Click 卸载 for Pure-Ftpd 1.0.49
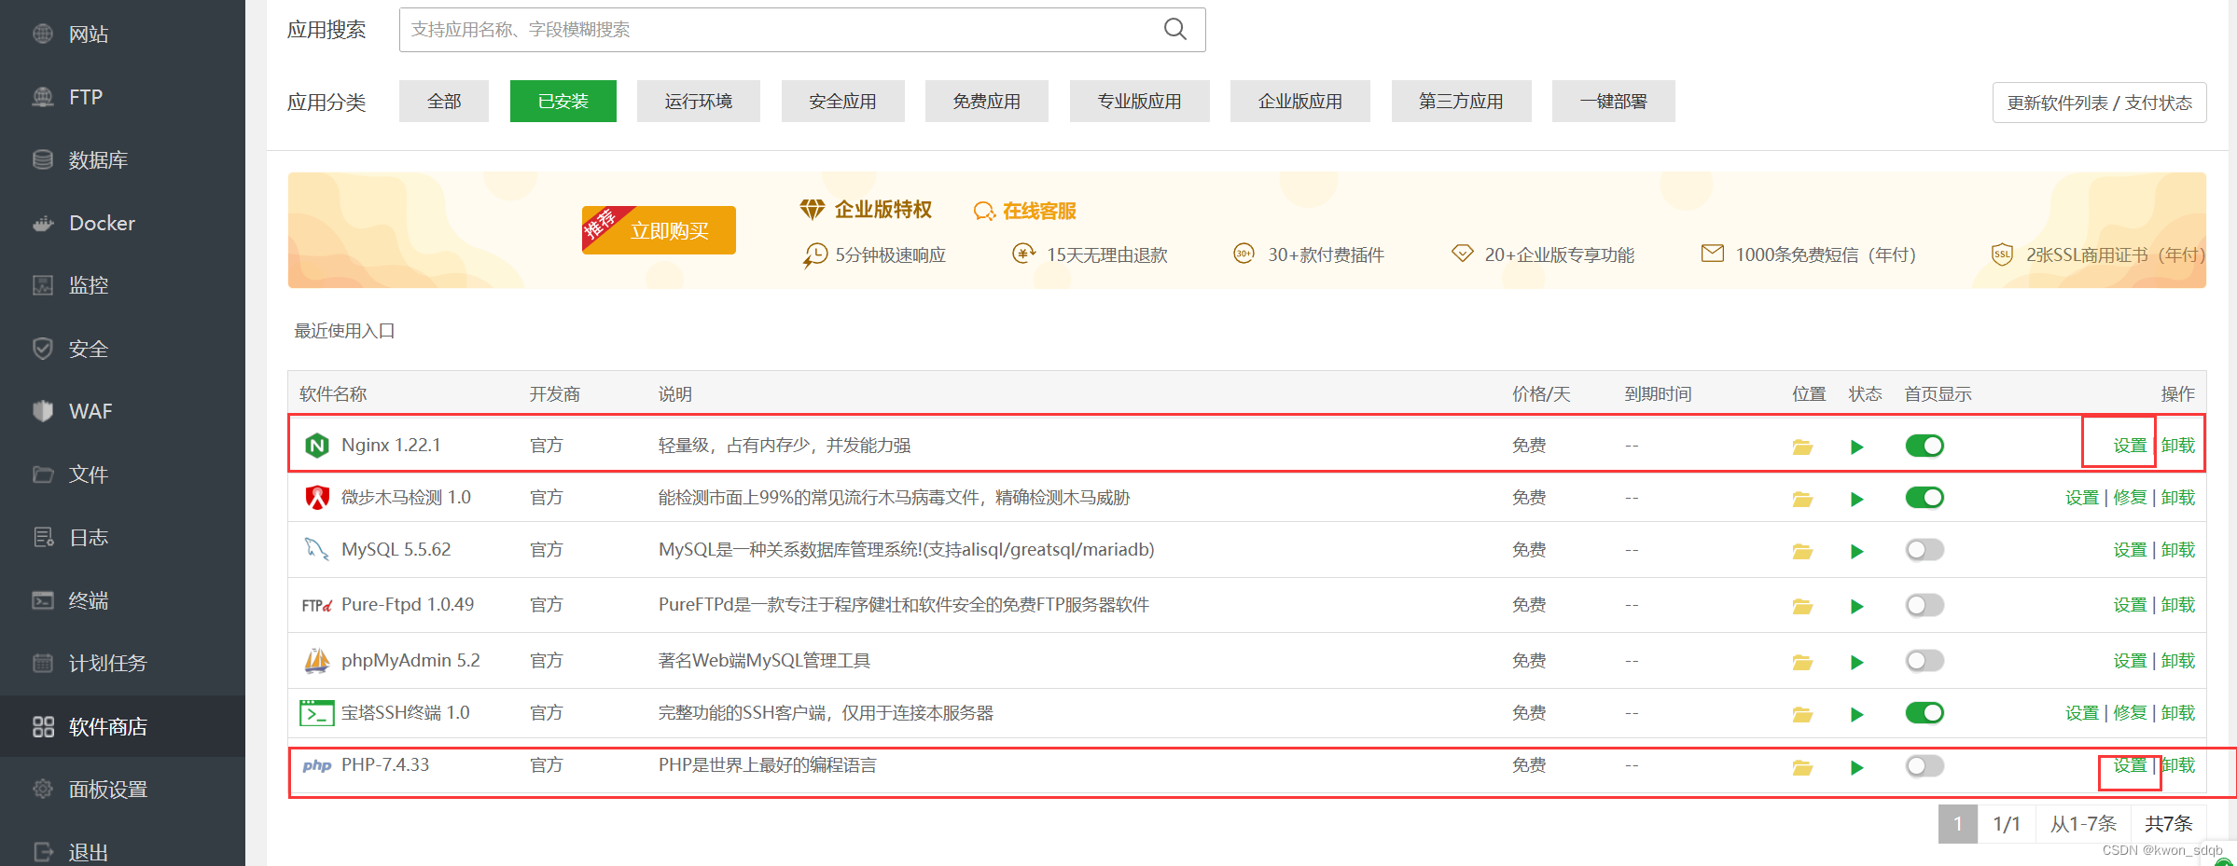 click(2178, 604)
